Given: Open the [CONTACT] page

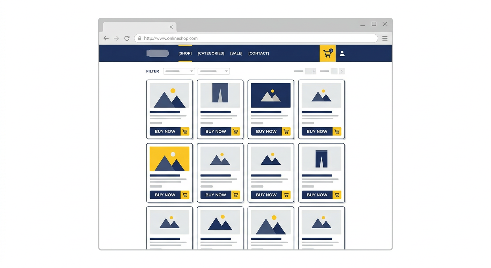Looking at the screenshot, I should (x=258, y=53).
